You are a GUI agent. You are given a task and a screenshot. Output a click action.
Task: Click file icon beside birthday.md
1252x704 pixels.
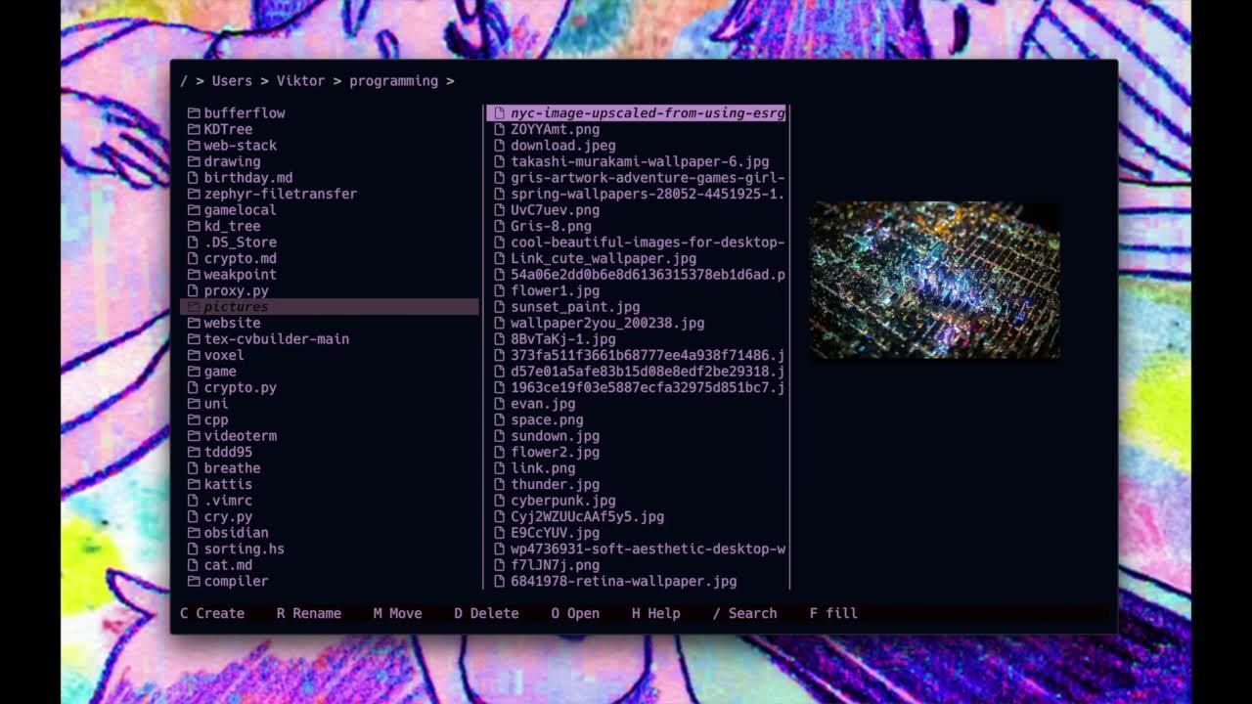click(x=194, y=178)
